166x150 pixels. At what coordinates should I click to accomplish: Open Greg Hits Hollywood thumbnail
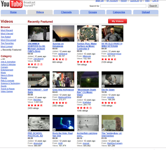pyautogui.click(x=63, y=79)
